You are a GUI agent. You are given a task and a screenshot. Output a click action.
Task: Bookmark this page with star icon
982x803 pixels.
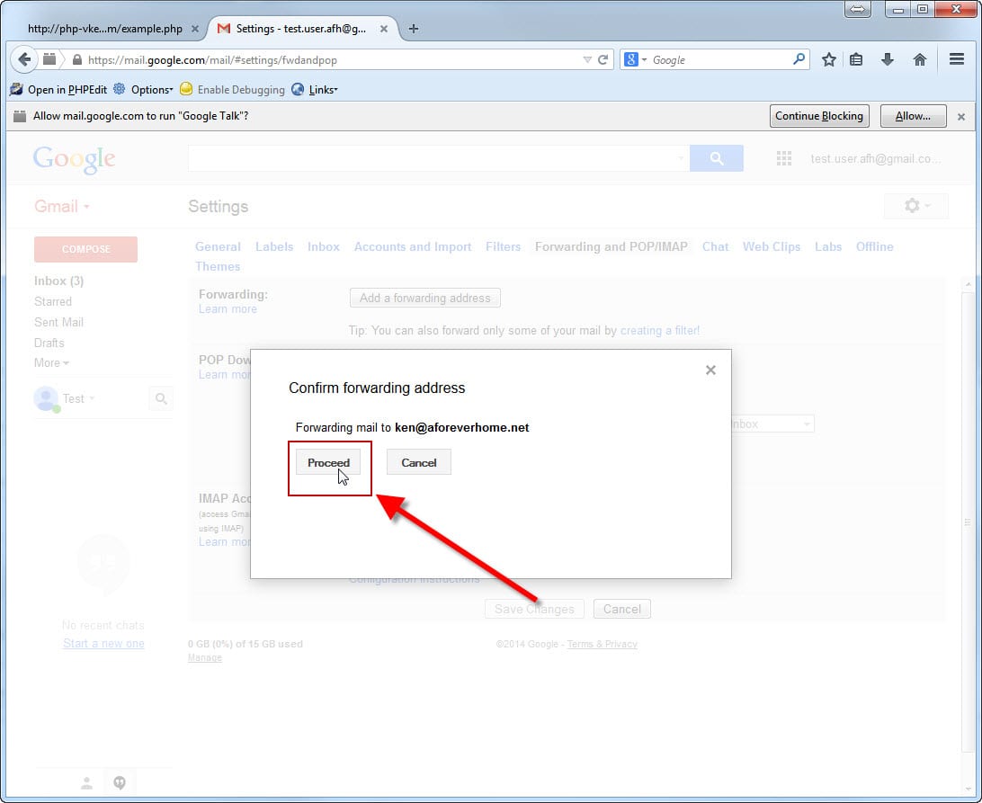click(x=828, y=60)
